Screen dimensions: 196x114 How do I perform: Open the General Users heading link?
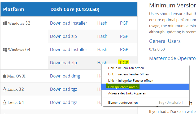(165, 41)
